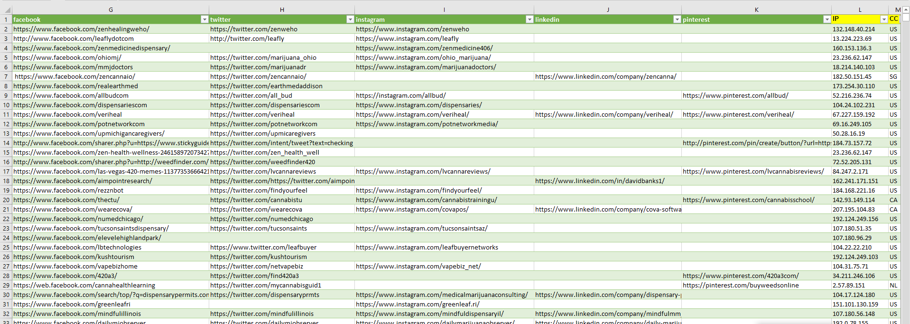Select column G header
The image size is (910, 324).
point(111,9)
